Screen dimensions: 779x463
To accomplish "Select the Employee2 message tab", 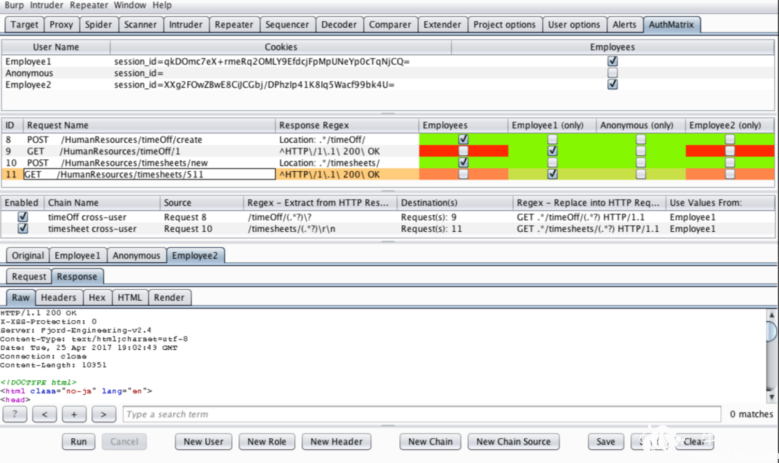I will click(x=195, y=255).
